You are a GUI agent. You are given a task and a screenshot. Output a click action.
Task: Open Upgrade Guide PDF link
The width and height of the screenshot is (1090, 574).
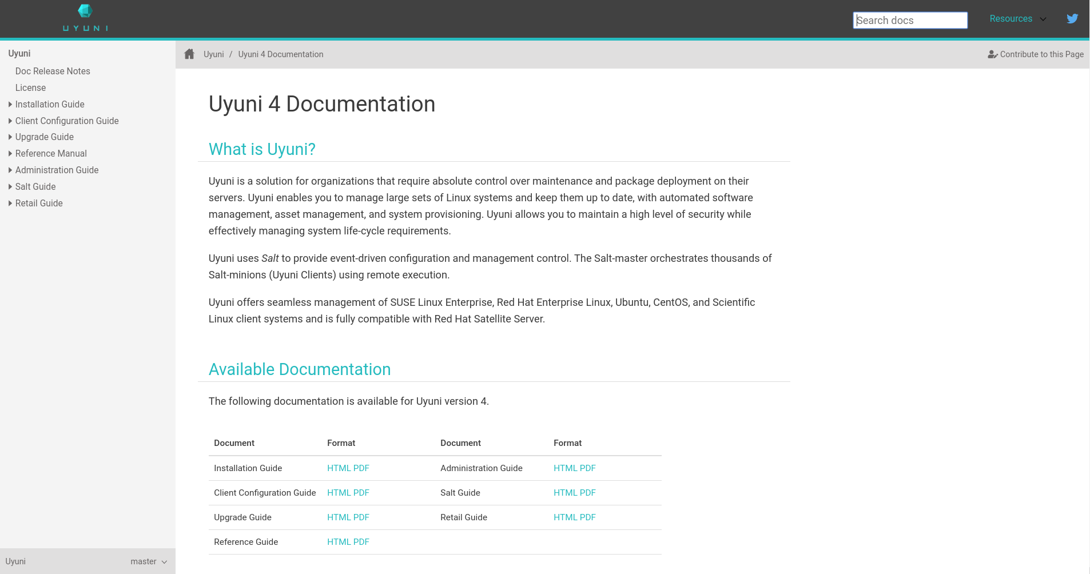[x=361, y=517]
